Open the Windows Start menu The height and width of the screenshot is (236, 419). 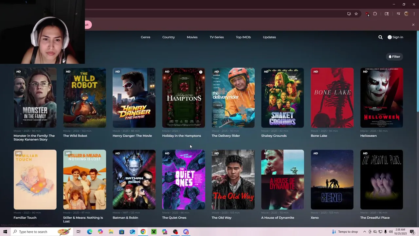point(5,232)
